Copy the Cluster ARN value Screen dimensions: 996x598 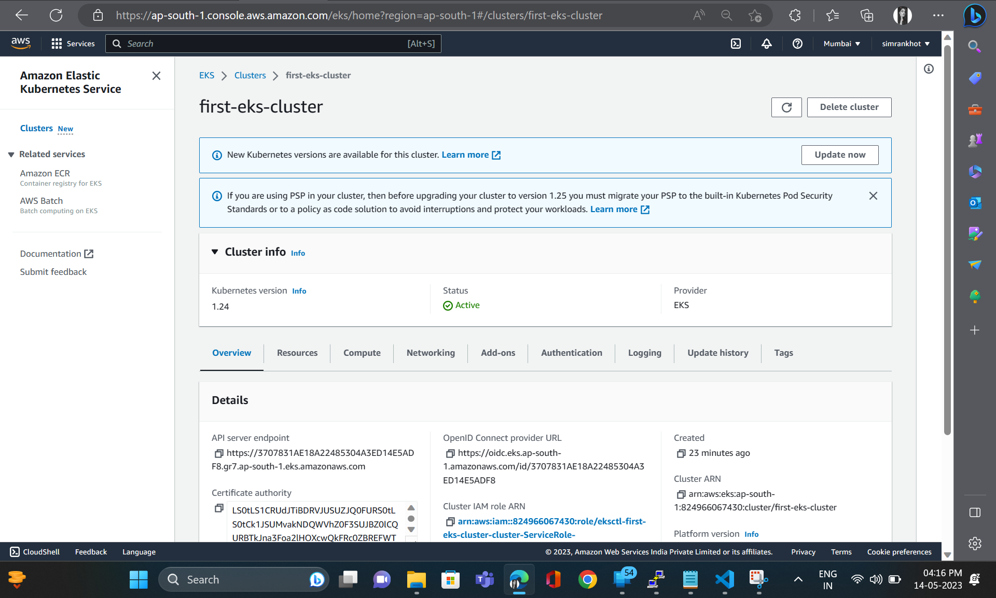[681, 494]
